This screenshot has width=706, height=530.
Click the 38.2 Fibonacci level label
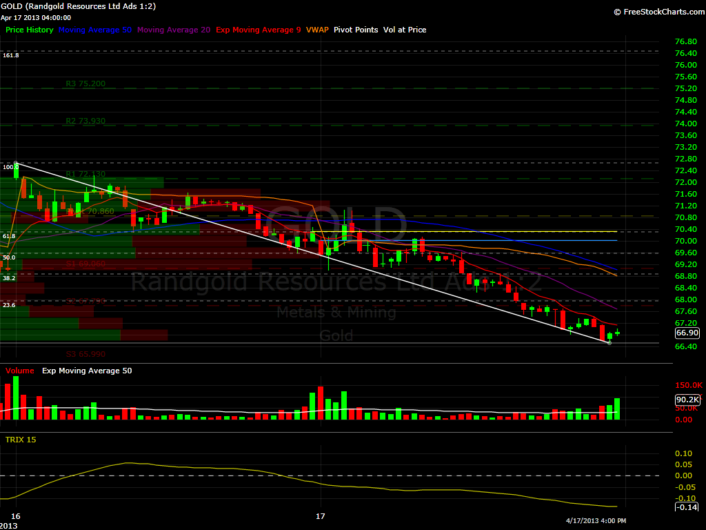pos(9,278)
